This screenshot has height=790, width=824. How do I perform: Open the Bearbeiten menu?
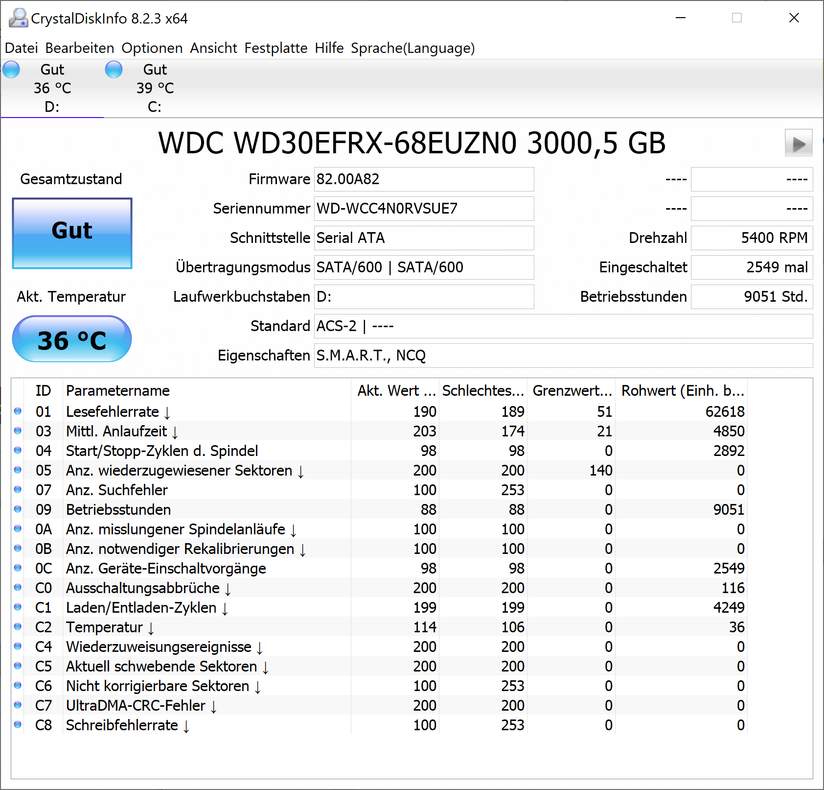80,48
